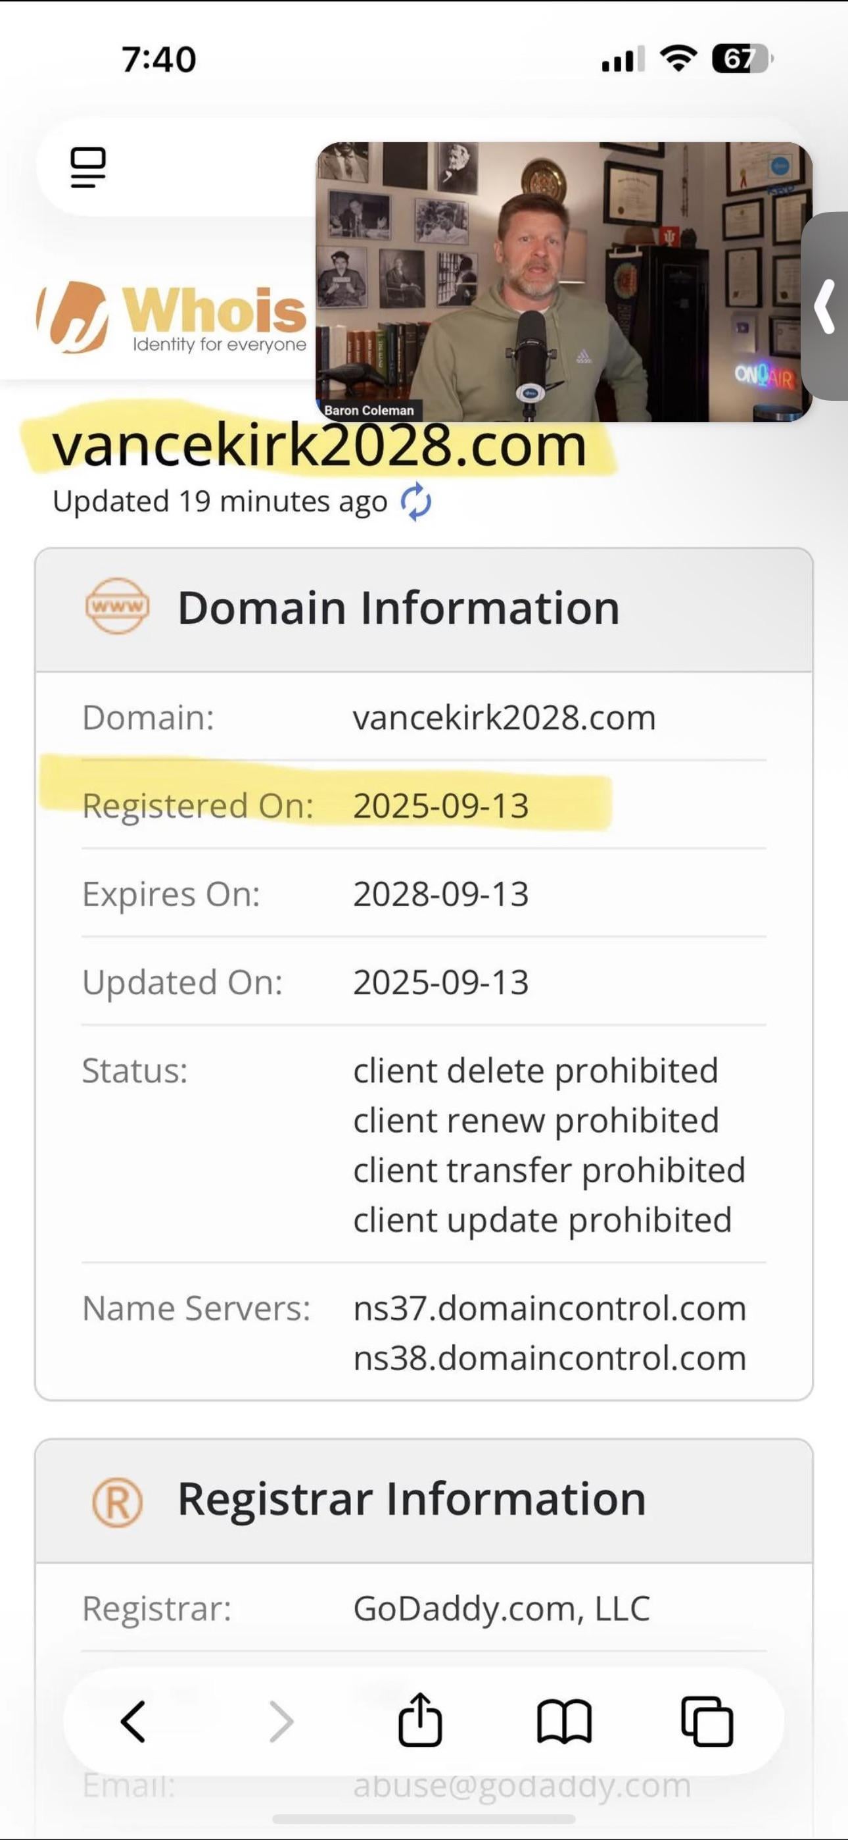Tap GoDaddy.com, LLC registrar name

[501, 1609]
